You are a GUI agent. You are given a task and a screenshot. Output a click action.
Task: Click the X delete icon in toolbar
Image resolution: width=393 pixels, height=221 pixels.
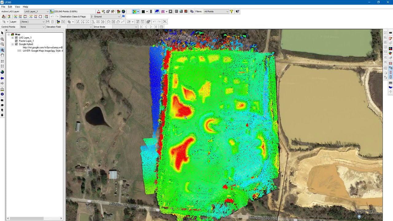click(165, 22)
